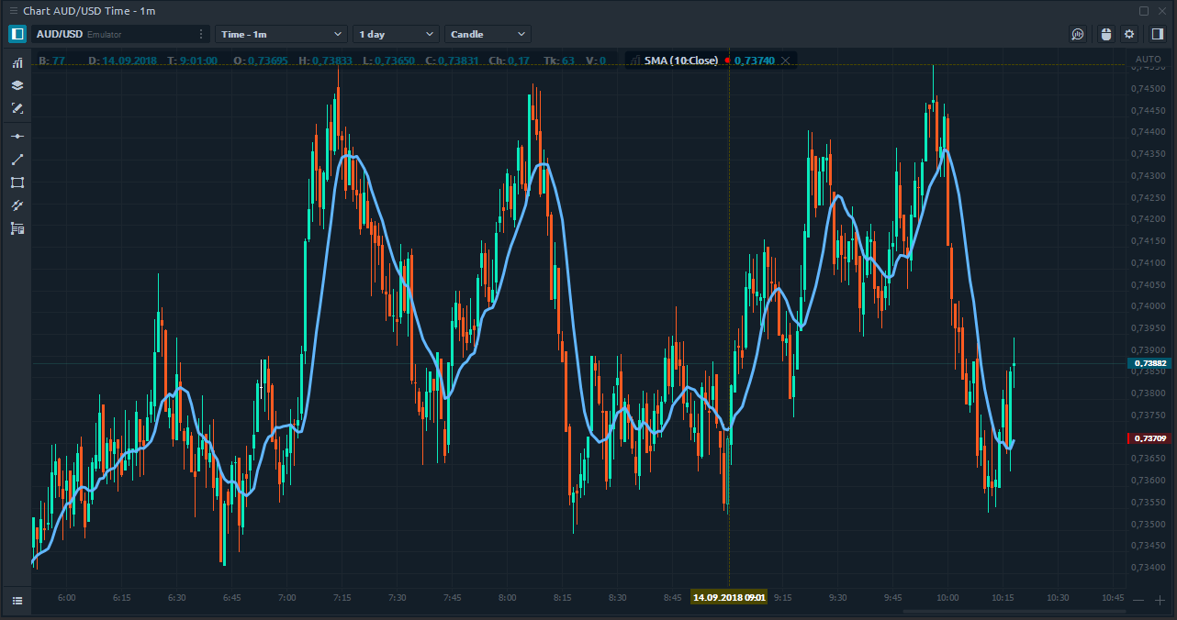This screenshot has width=1177, height=620.
Task: Open the Indicators tool in left sidebar
Action: pos(17,62)
